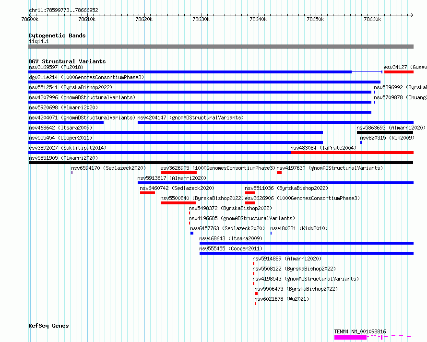Click the nsv6457763 (Sedlazeck2020) label
427x342 pixels.
227,228
